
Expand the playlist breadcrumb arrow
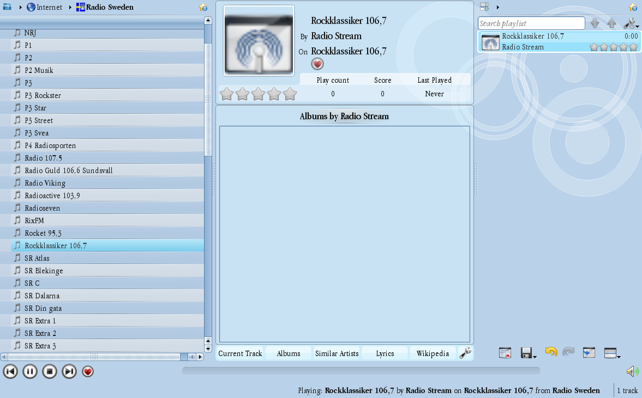[498, 7]
